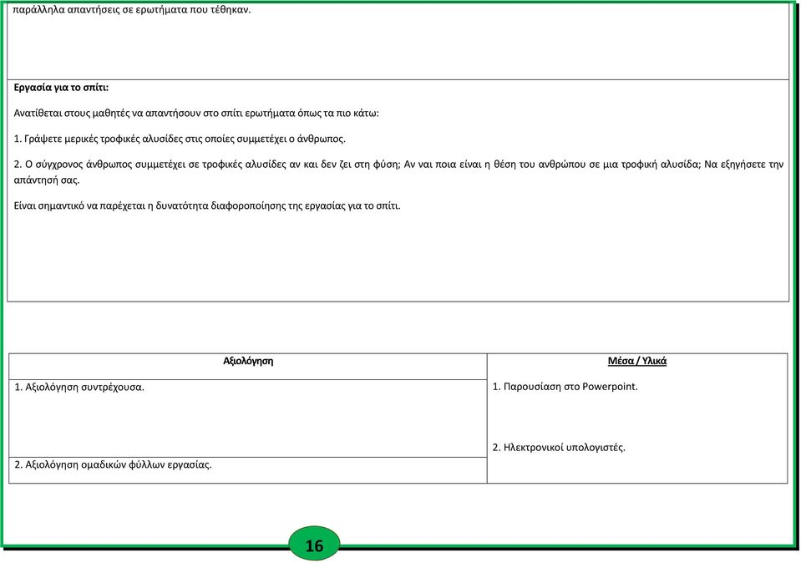The image size is (801, 563).
Task: Click the top line 'παράλληλα απαντήσεις σε ερωτήματα'
Action: [x=132, y=10]
